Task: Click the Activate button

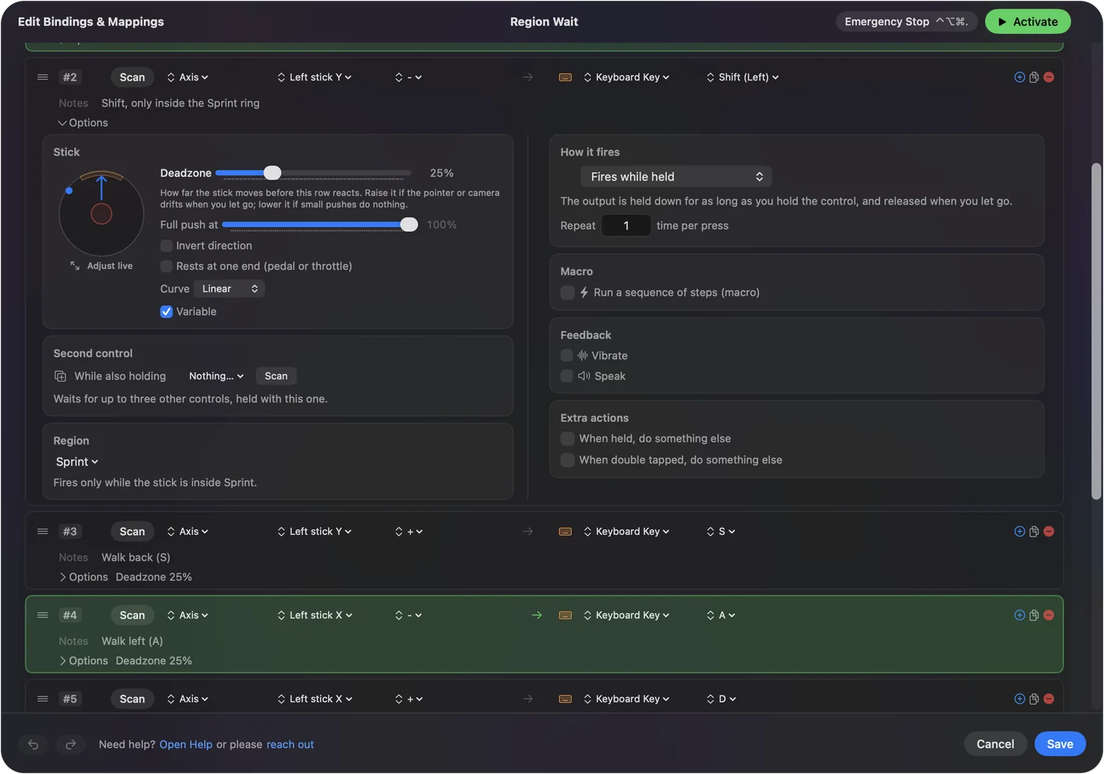Action: [1028, 21]
